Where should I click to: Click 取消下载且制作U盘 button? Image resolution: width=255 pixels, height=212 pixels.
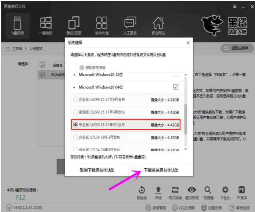[97, 170]
